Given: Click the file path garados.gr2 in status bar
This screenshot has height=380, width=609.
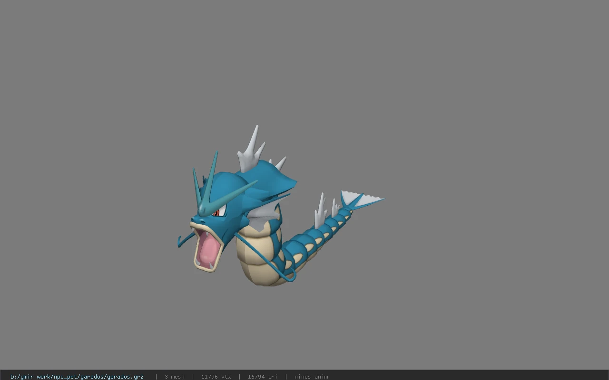Looking at the screenshot, I should tap(77, 377).
